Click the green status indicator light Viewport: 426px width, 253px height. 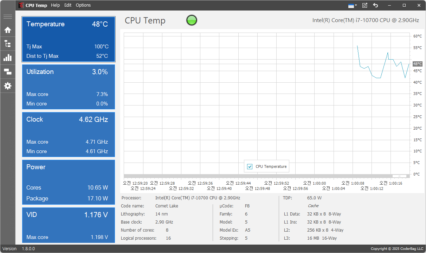point(192,20)
